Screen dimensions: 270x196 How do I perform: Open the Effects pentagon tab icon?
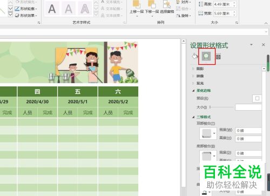[x=206, y=56]
